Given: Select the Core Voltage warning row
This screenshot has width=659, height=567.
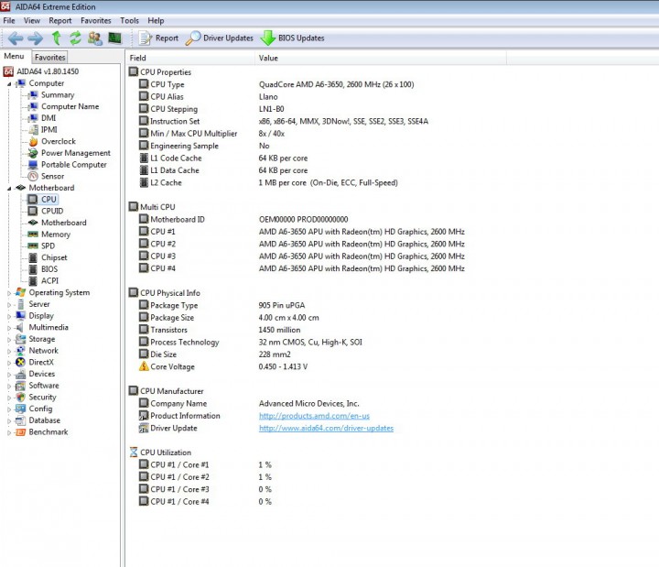Looking at the screenshot, I should click(223, 366).
